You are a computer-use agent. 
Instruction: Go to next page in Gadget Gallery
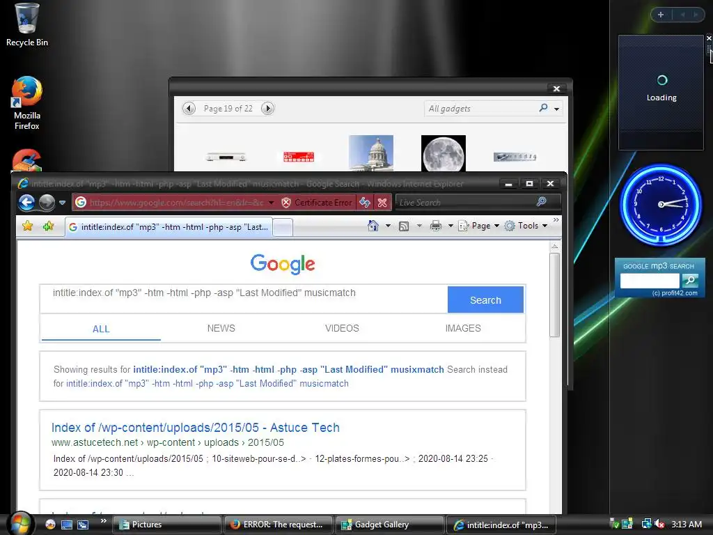coord(267,108)
